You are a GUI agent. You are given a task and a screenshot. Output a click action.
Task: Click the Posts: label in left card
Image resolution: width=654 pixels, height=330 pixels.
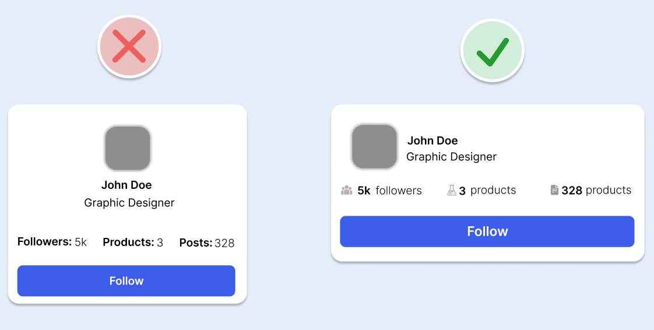[x=195, y=243]
